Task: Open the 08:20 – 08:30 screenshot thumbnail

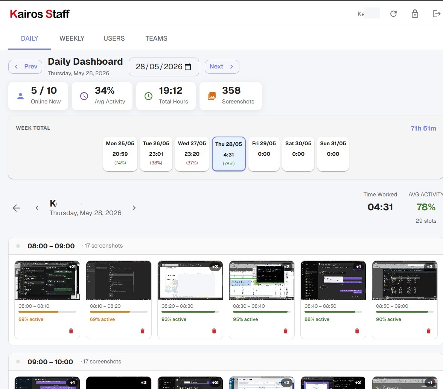Action: pyautogui.click(x=190, y=280)
